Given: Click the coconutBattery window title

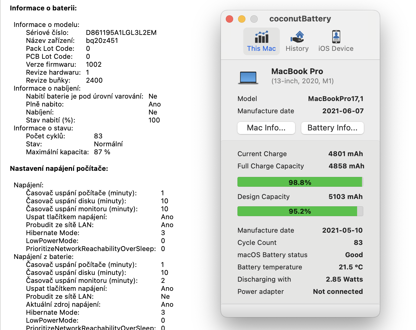Looking at the screenshot, I should point(300,19).
